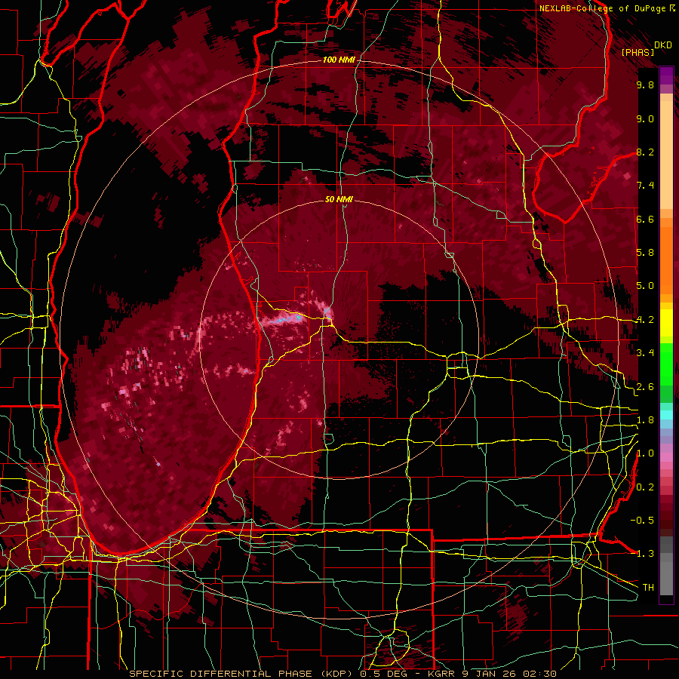Click the 7.4 legend value
679x679 pixels.
tap(645, 186)
